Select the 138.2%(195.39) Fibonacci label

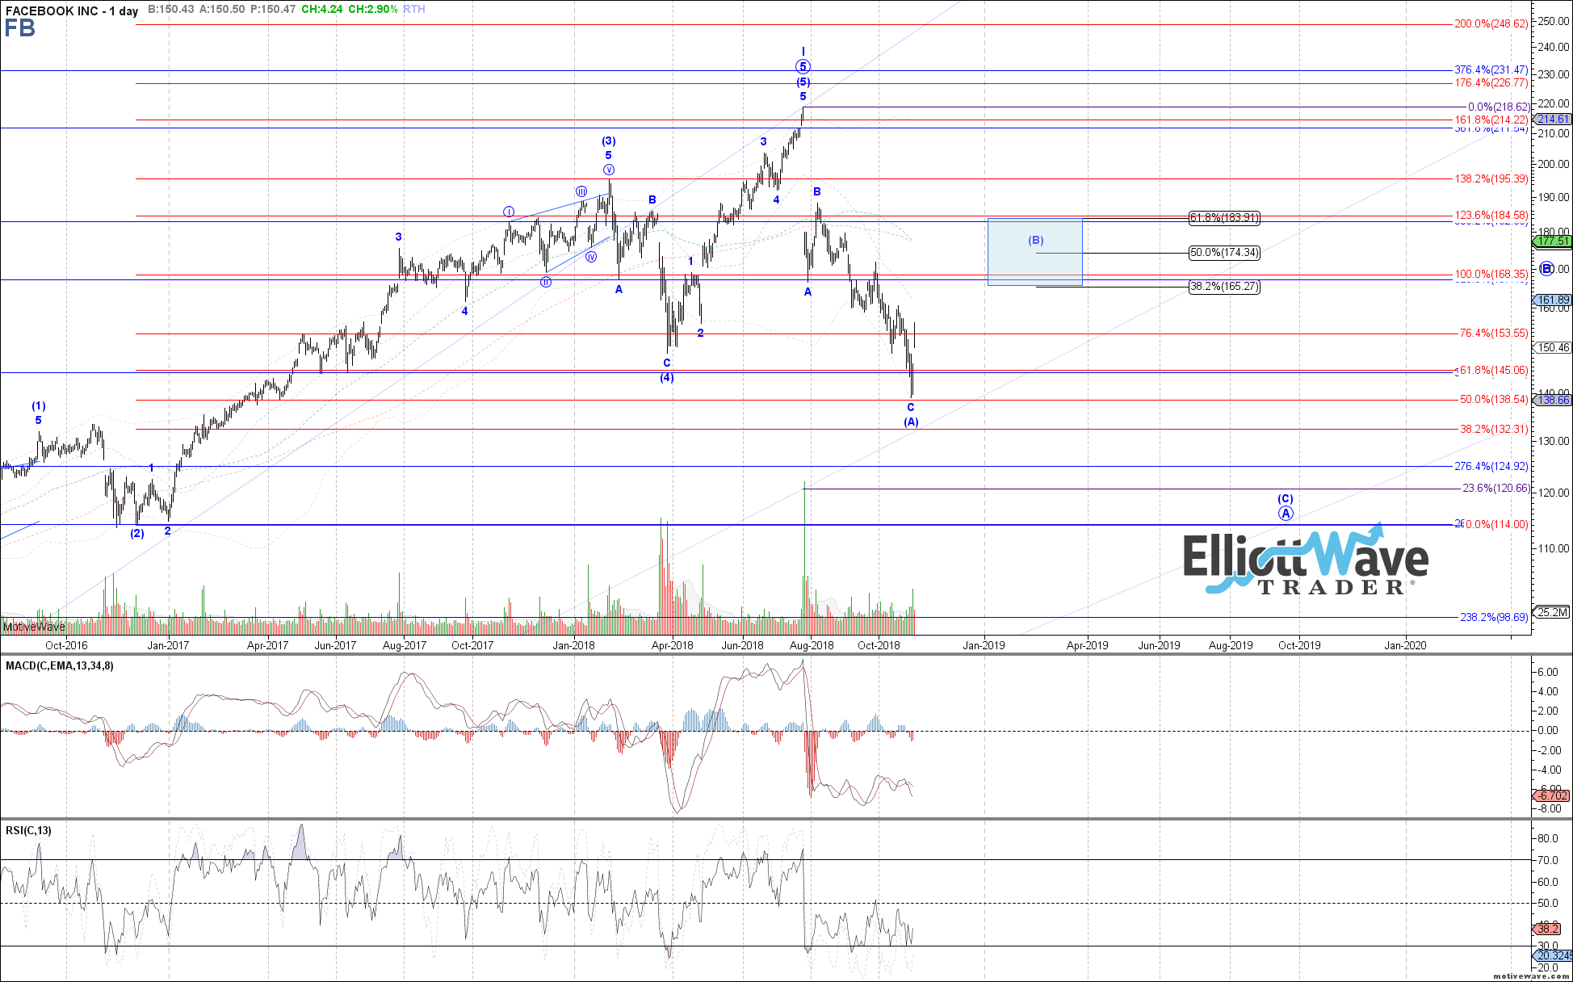coord(1491,179)
